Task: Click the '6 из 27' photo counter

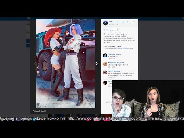Action: tap(43, 111)
